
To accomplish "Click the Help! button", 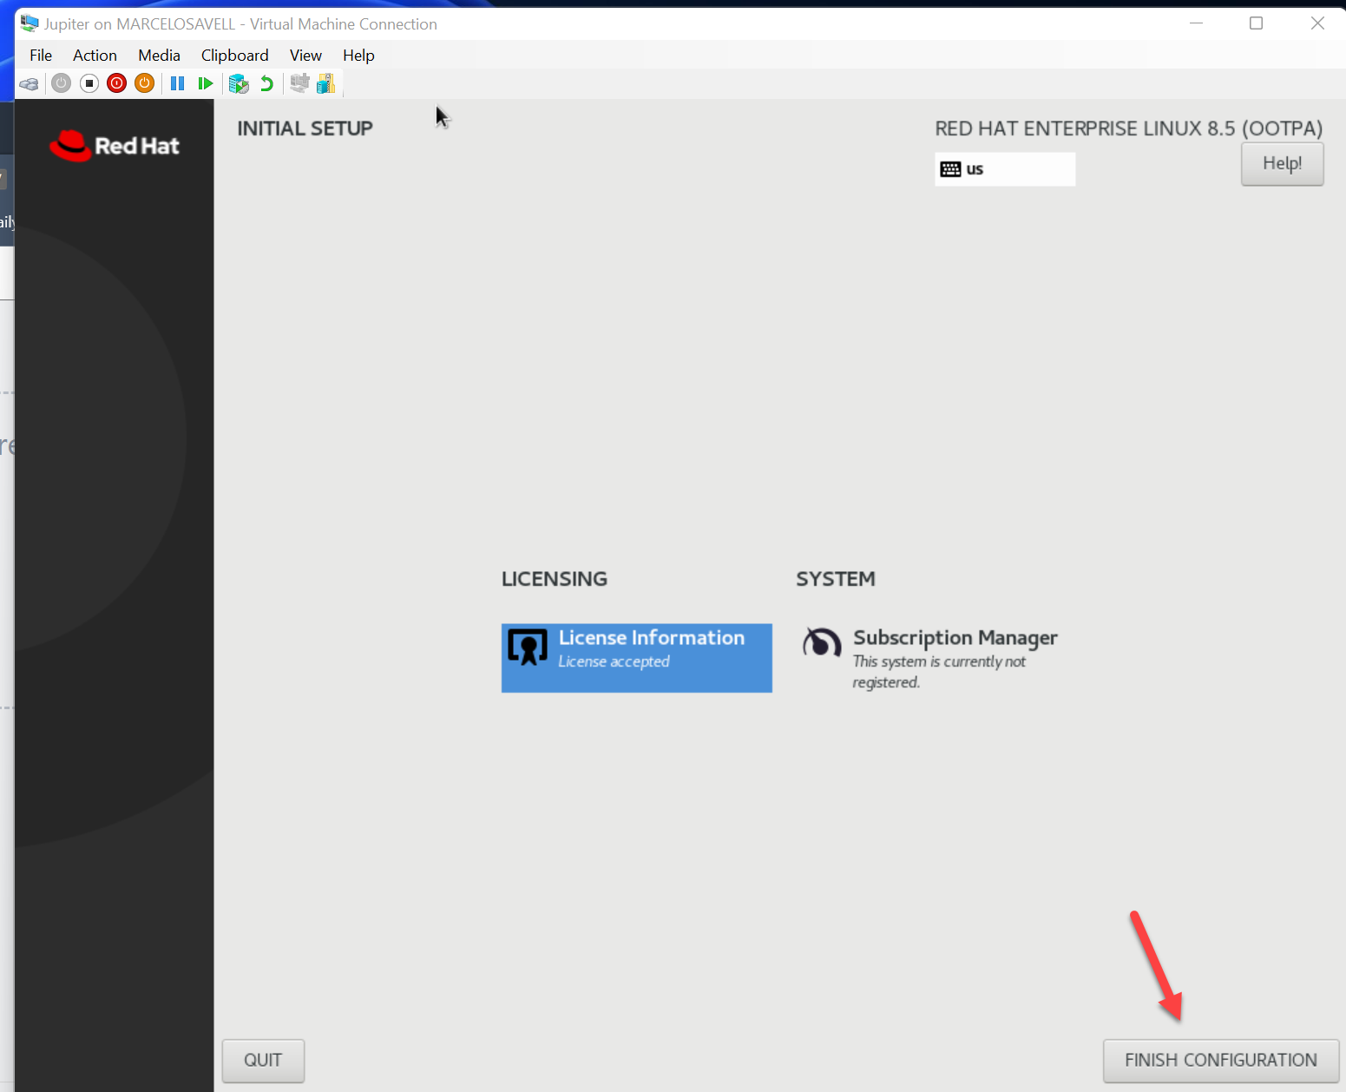I will click(x=1282, y=163).
